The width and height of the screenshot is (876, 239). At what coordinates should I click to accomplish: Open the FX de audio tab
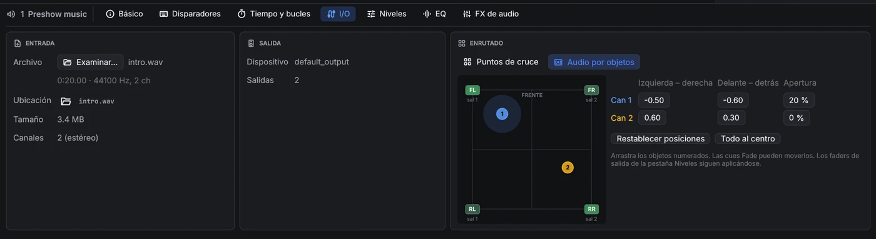[x=491, y=14]
